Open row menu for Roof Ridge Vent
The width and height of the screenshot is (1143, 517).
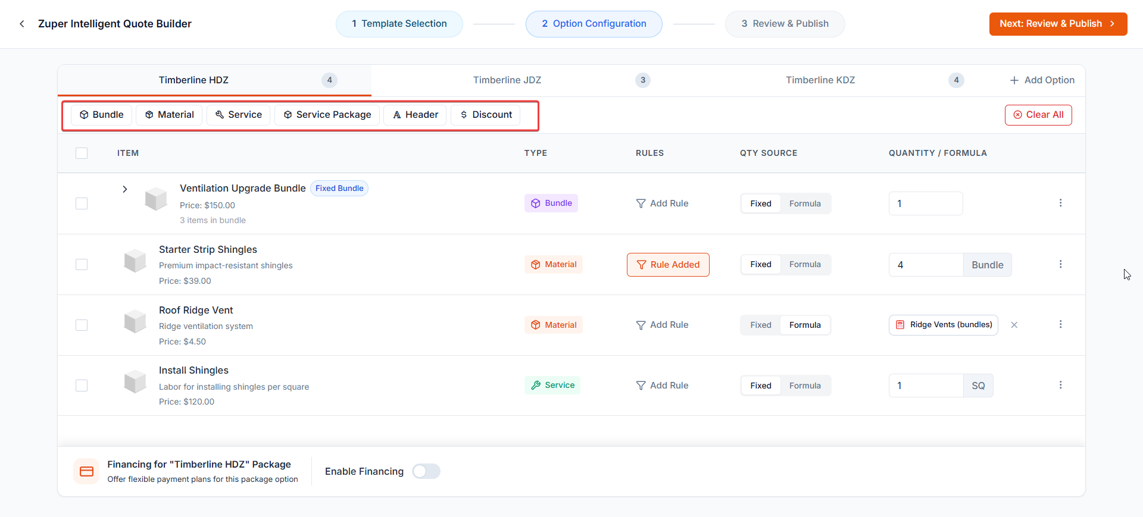pos(1060,324)
